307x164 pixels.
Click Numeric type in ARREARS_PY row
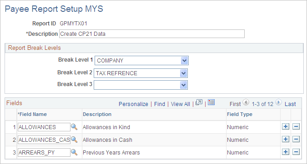point(238,153)
